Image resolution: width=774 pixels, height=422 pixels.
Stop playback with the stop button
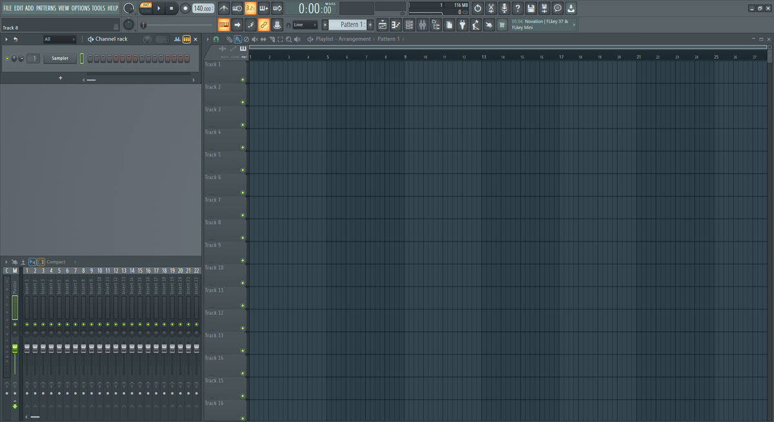172,8
